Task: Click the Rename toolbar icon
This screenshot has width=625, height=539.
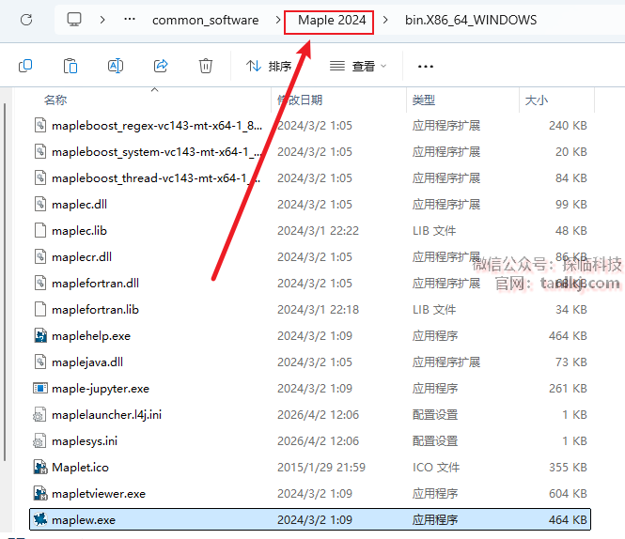Action: point(116,66)
